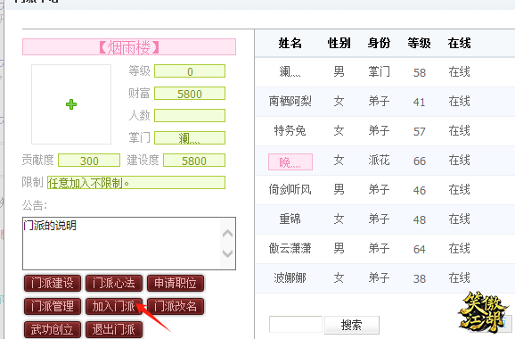Open 门派心法 button
The height and width of the screenshot is (339, 515).
(114, 284)
